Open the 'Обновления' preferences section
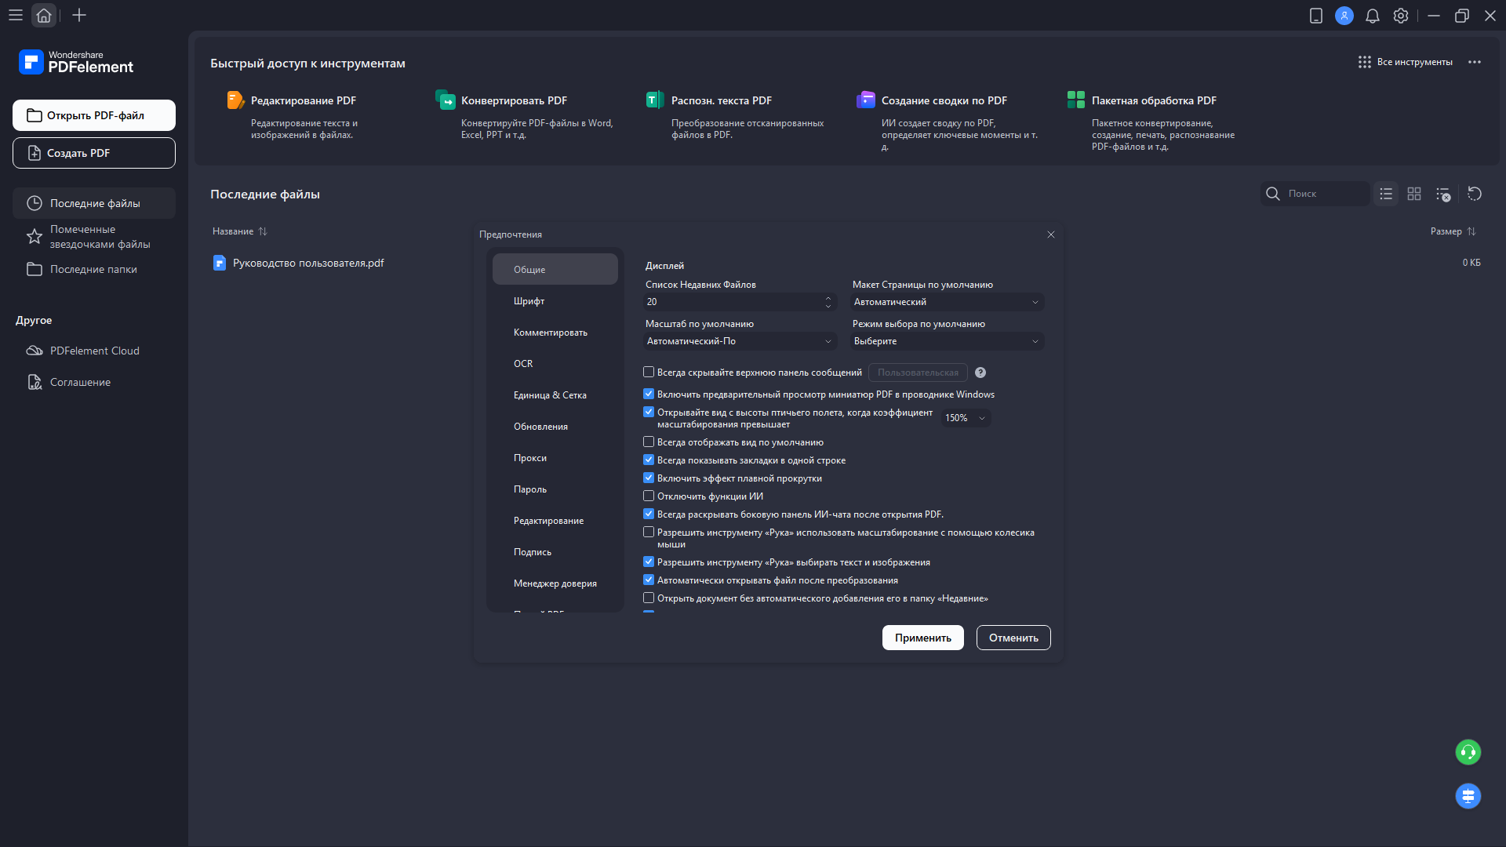The image size is (1506, 847). [x=540, y=427]
